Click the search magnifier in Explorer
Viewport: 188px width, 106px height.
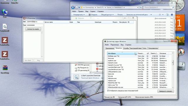pyautogui.click(x=173, y=7)
